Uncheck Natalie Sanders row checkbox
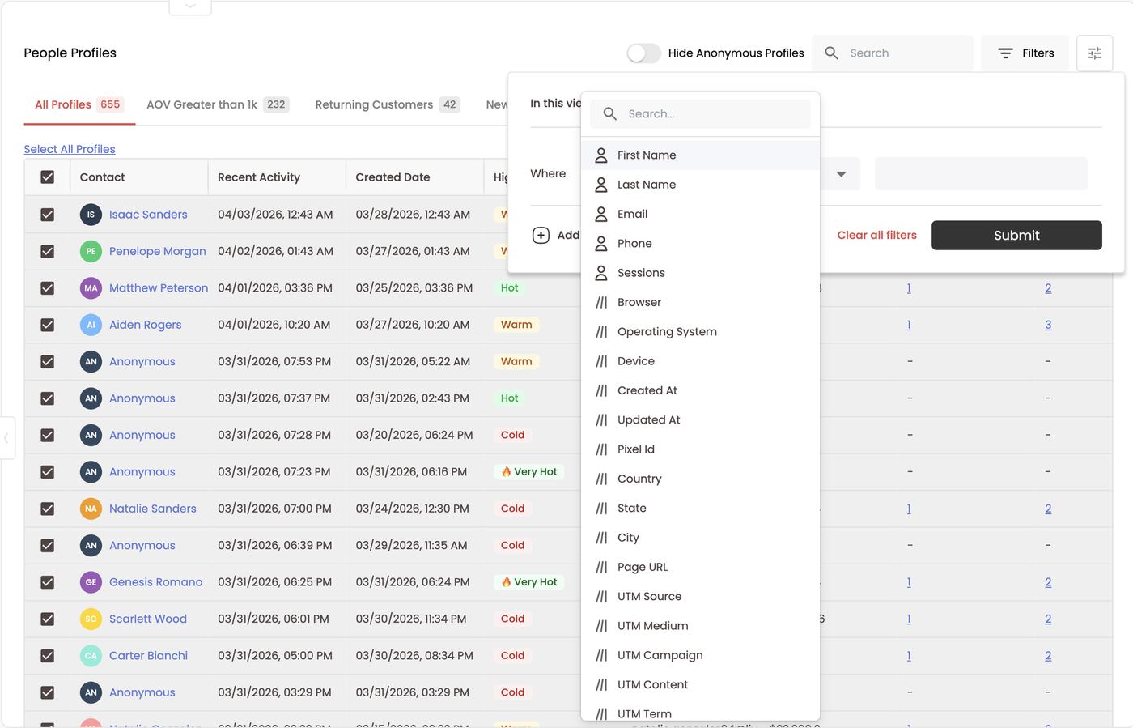The width and height of the screenshot is (1133, 728). click(x=48, y=509)
